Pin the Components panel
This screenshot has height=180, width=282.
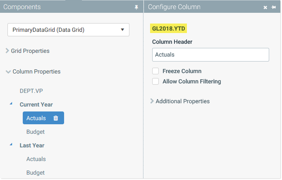click(x=136, y=7)
